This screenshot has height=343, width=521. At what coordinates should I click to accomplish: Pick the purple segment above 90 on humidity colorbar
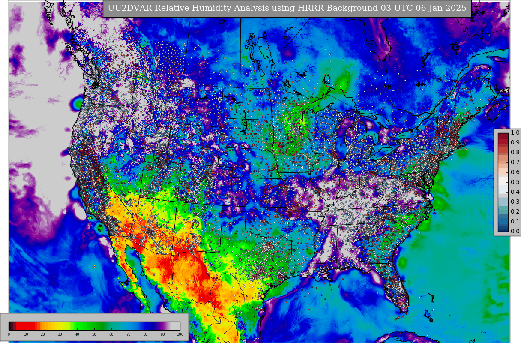163,326
